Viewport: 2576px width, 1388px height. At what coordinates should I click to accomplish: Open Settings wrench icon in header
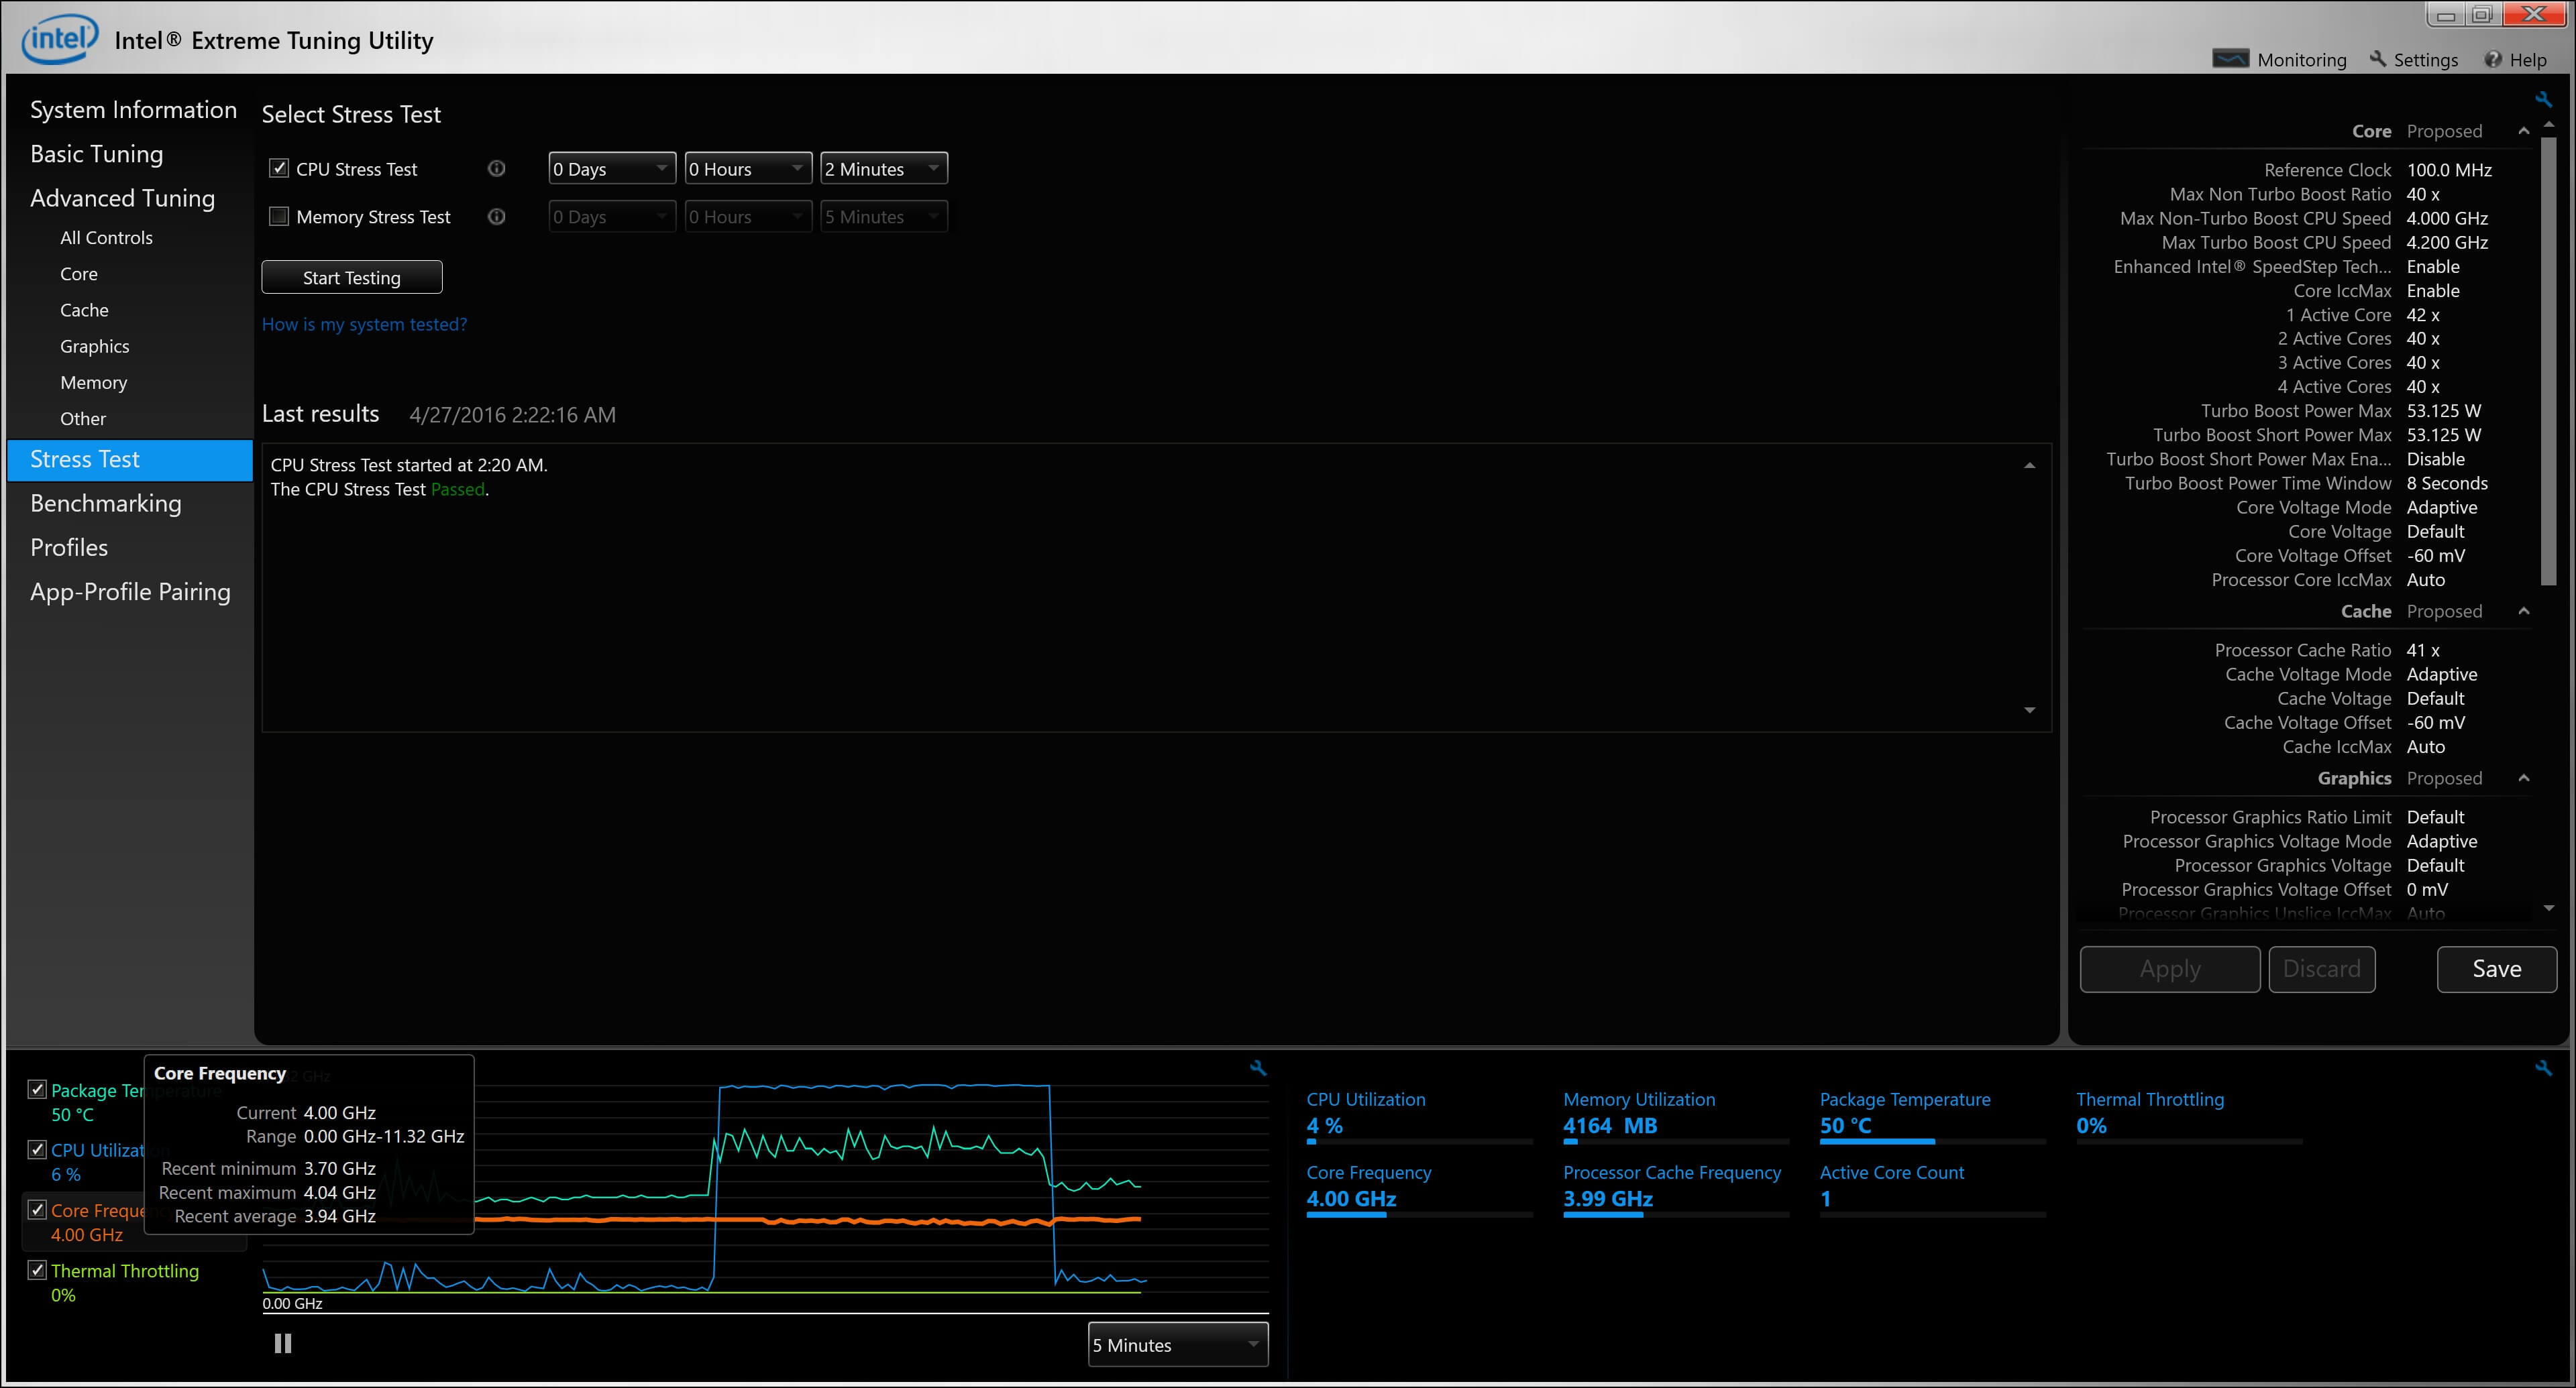point(2378,59)
